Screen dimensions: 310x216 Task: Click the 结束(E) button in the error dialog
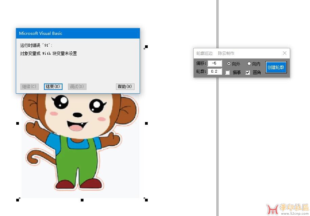click(53, 87)
